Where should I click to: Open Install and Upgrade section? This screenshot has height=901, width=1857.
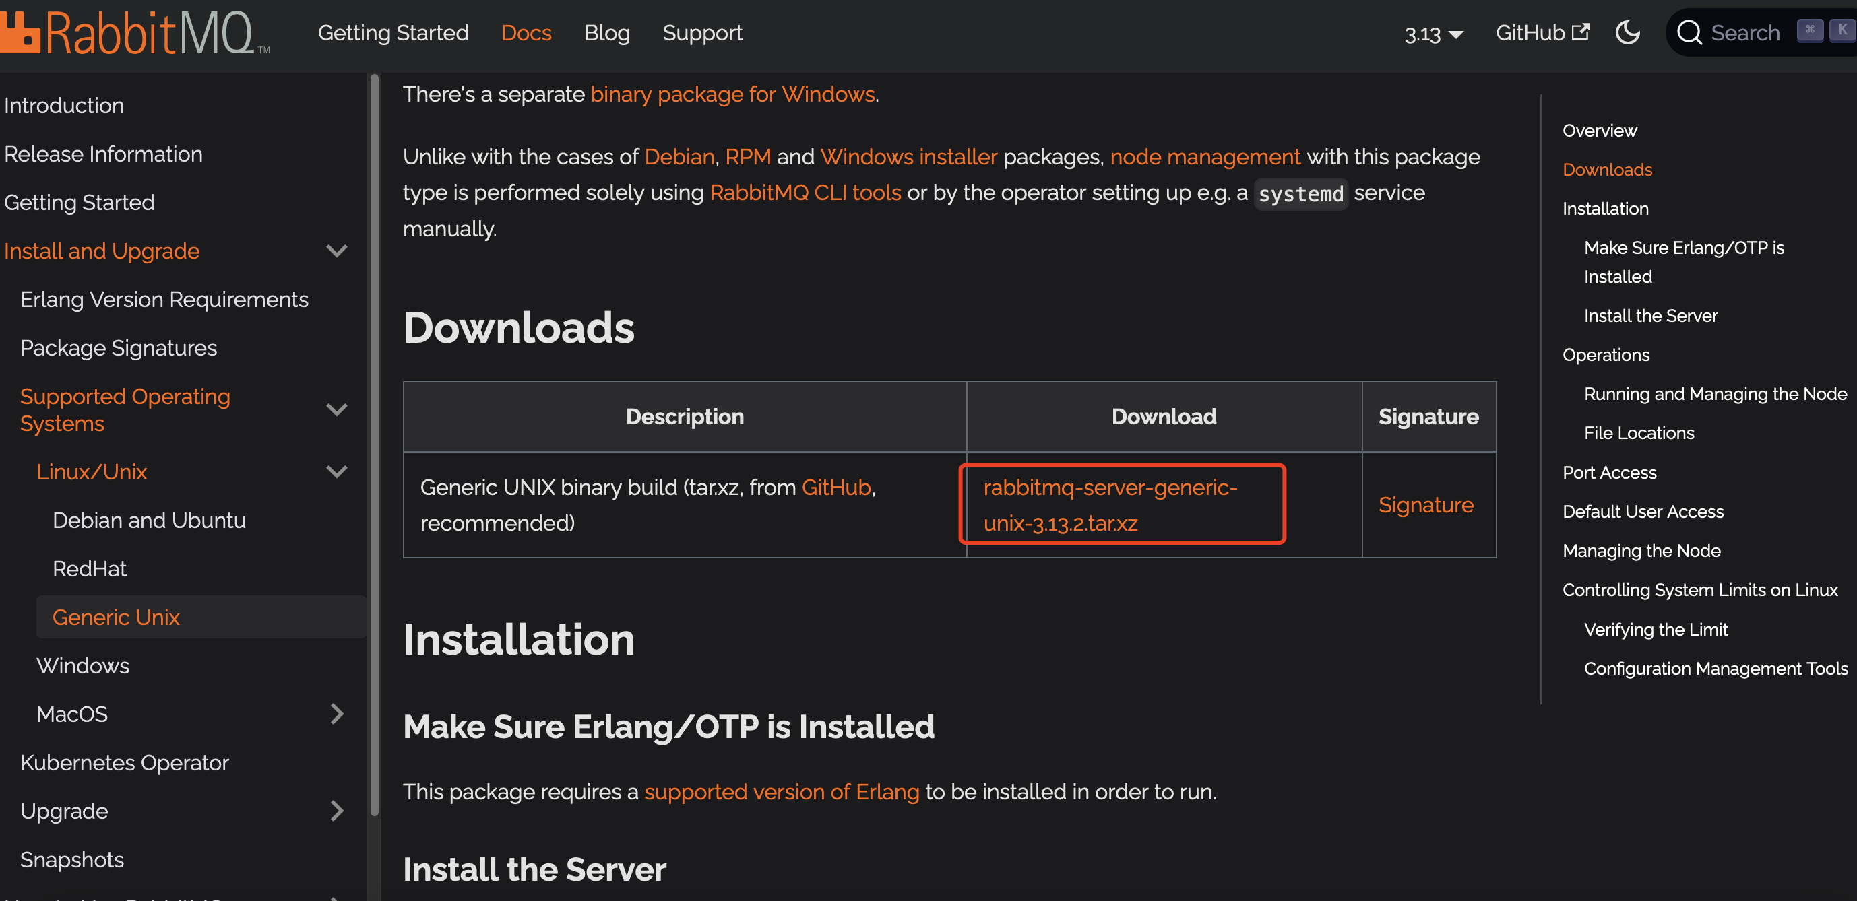tap(102, 251)
